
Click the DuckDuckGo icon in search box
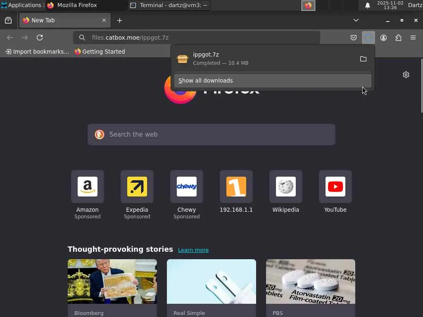100,134
